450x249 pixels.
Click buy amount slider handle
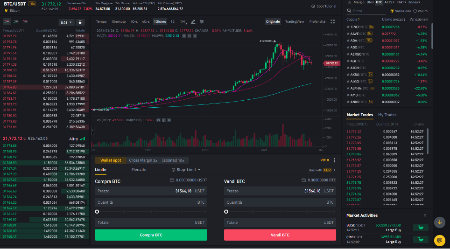tap(97, 212)
